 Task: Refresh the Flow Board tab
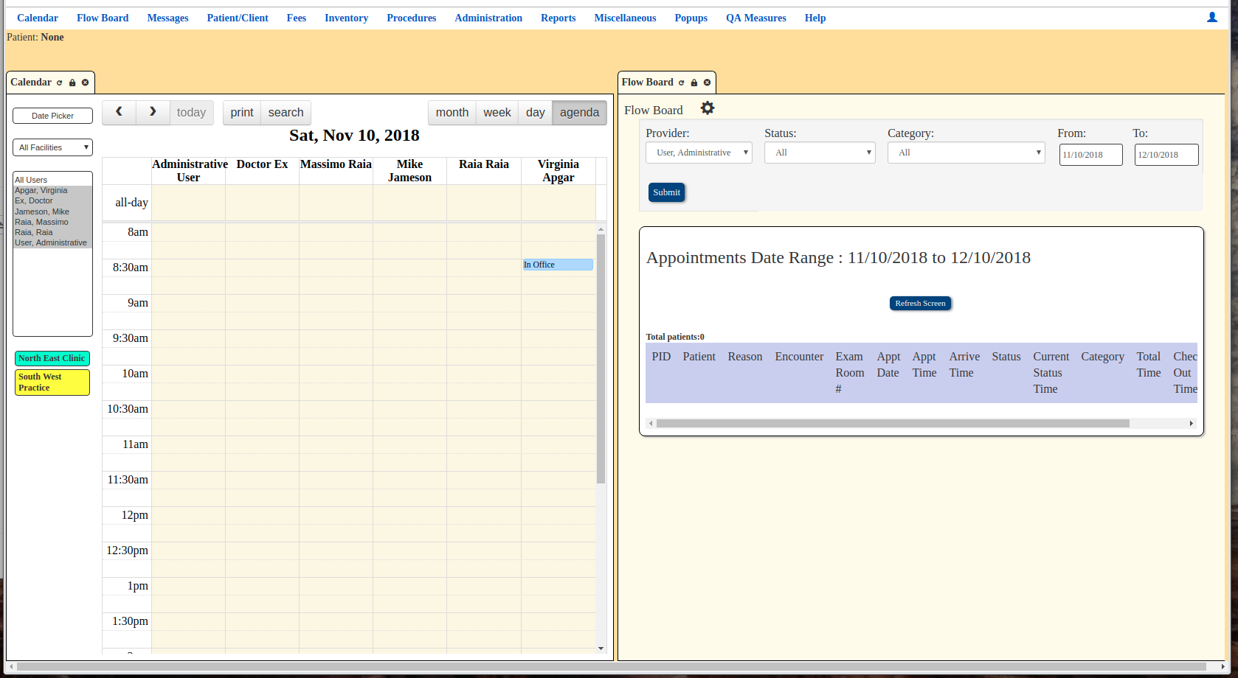[681, 83]
